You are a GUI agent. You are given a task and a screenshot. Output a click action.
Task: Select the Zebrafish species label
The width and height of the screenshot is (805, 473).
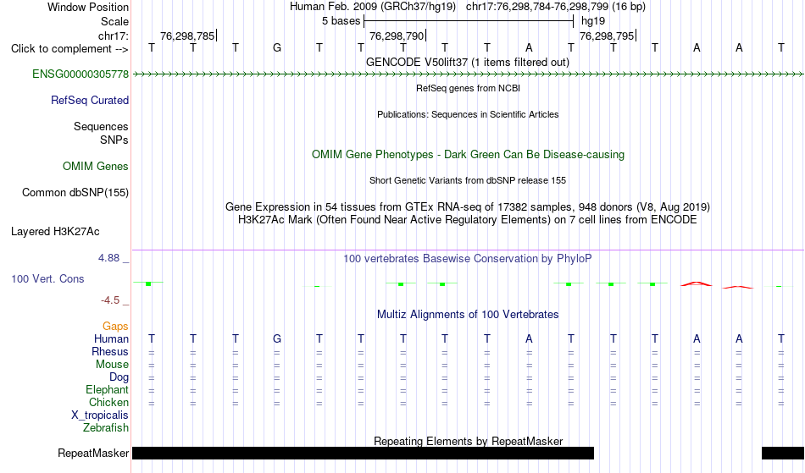[x=106, y=428]
